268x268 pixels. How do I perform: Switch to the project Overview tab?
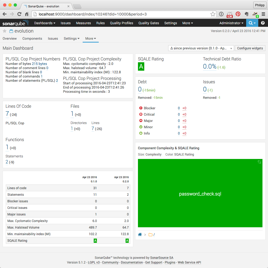tap(9, 38)
